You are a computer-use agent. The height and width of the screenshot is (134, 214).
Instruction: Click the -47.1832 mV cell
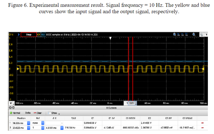click(x=166, y=128)
